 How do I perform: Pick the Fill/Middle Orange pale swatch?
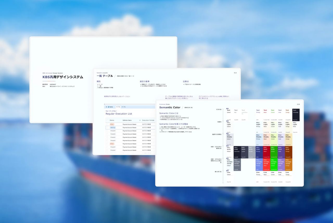[289, 140]
